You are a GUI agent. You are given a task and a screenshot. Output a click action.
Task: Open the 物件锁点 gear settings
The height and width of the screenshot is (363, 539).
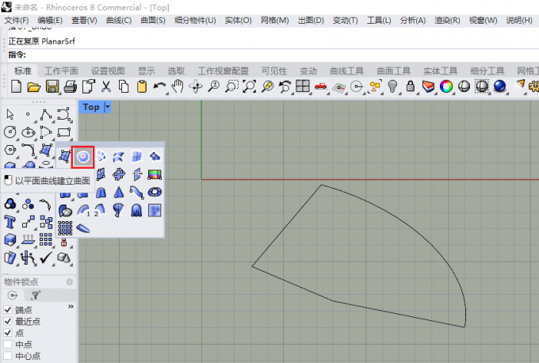[70, 282]
